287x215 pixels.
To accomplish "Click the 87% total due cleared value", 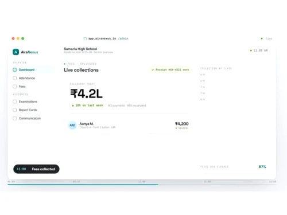I will pos(262,167).
